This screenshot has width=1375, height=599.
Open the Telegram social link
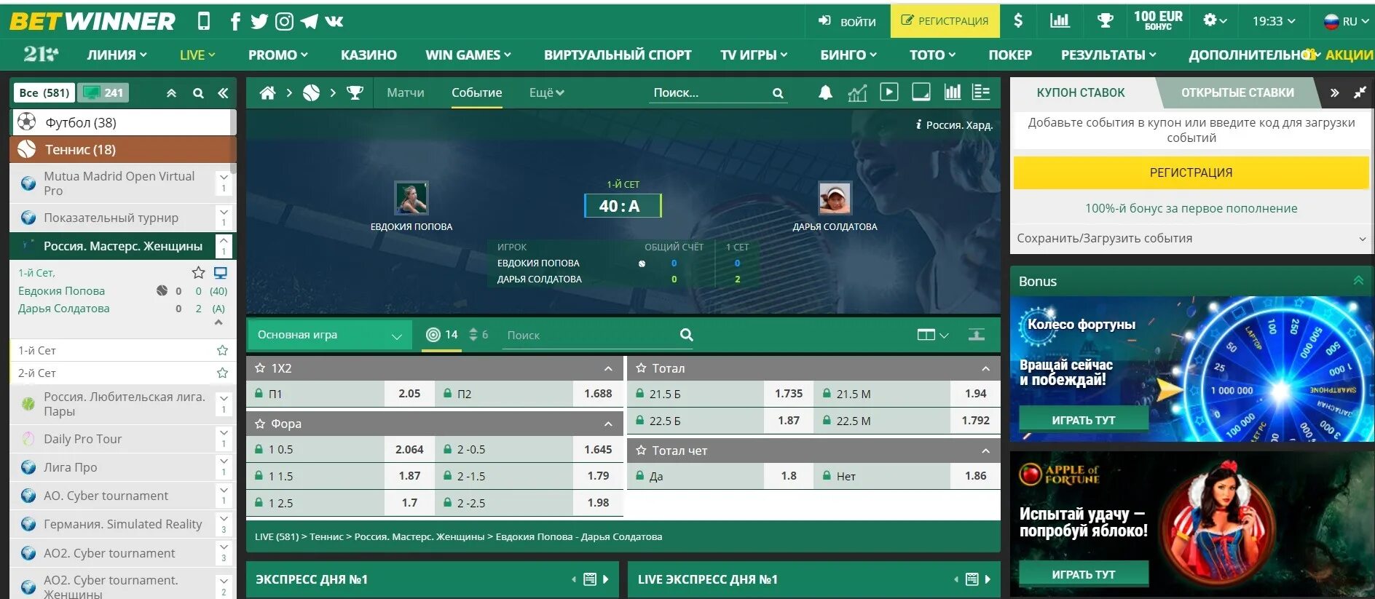click(309, 21)
